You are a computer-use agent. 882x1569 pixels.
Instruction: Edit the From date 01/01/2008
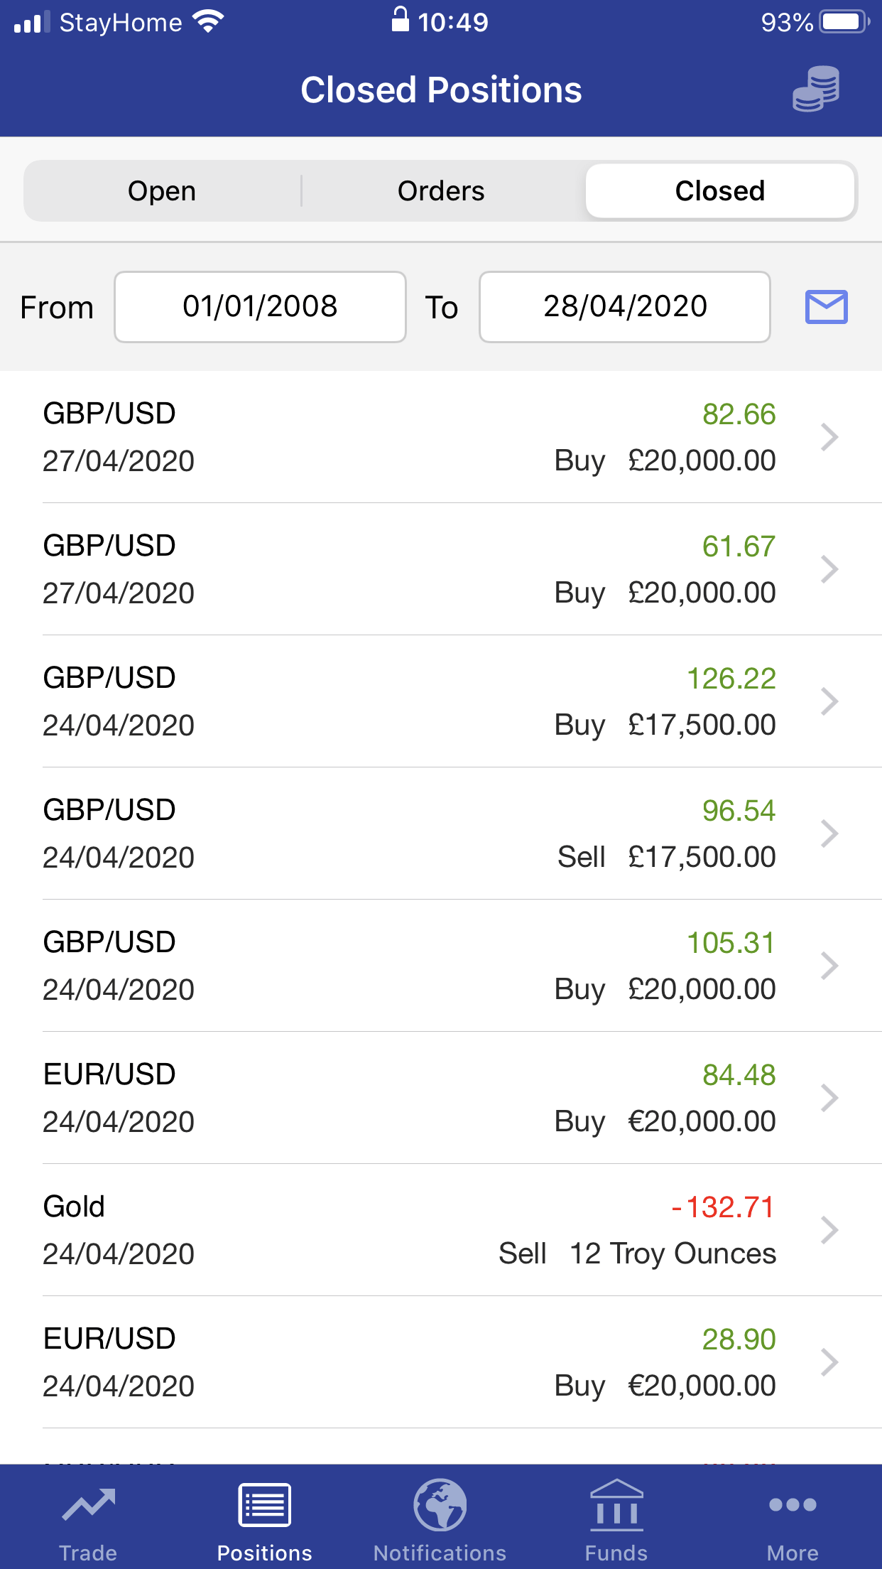[x=260, y=307]
